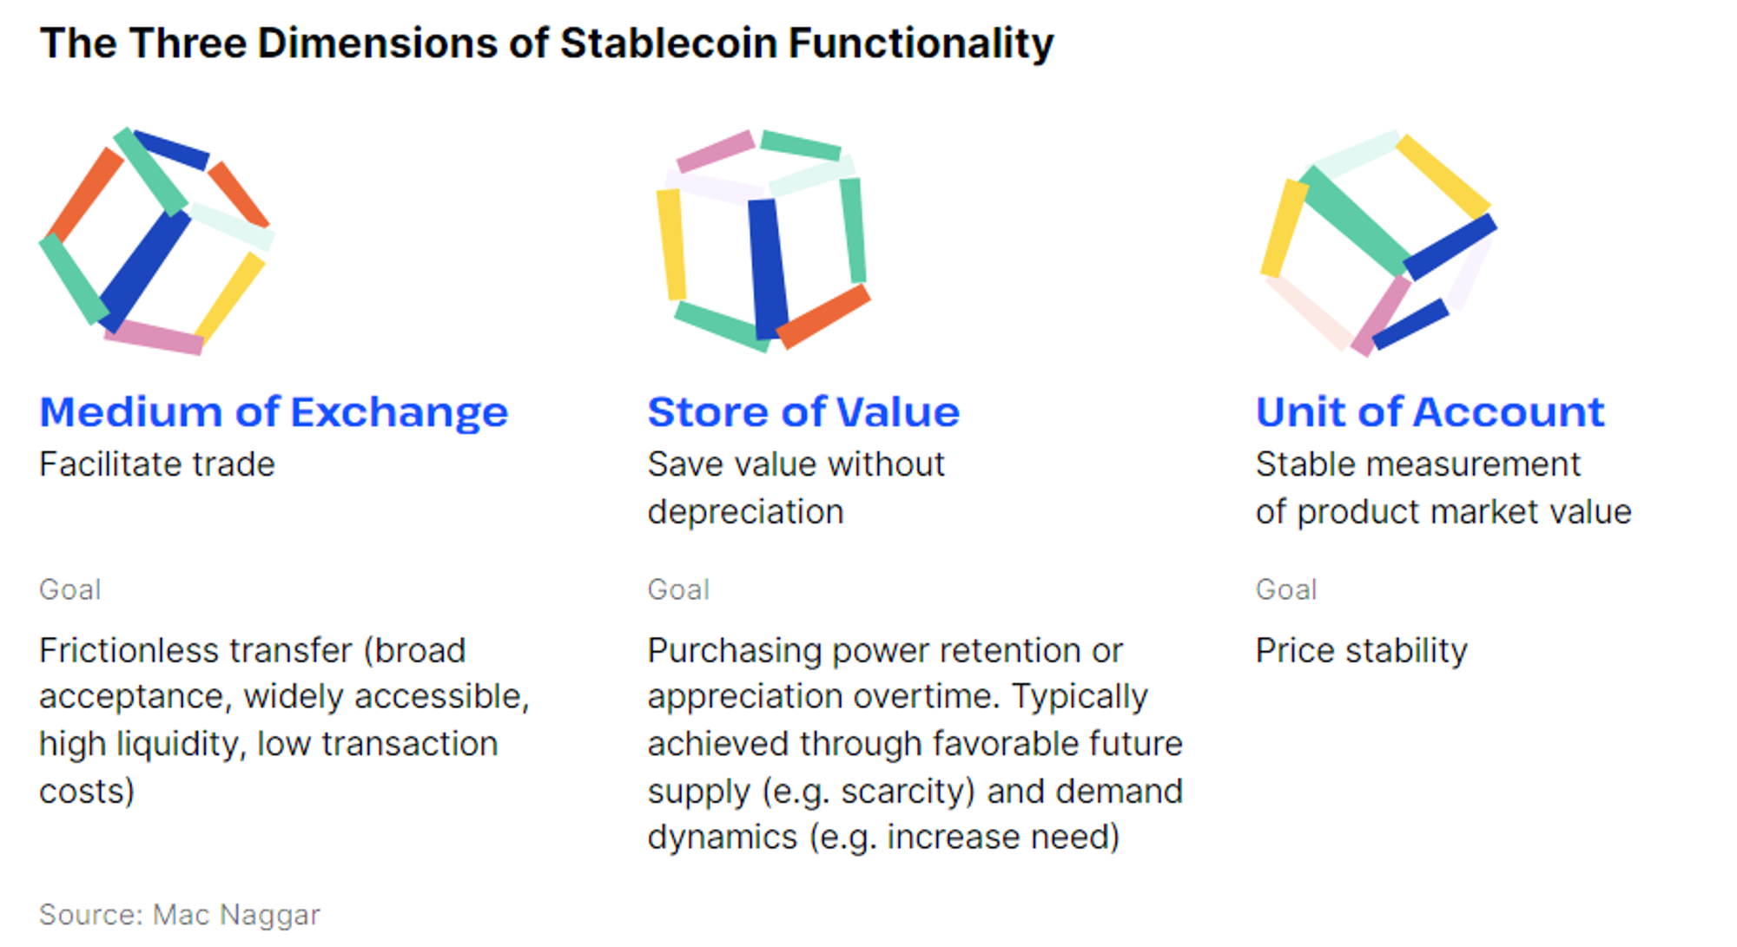Click the Goal label under Store of Value
The image size is (1737, 947).
click(678, 589)
